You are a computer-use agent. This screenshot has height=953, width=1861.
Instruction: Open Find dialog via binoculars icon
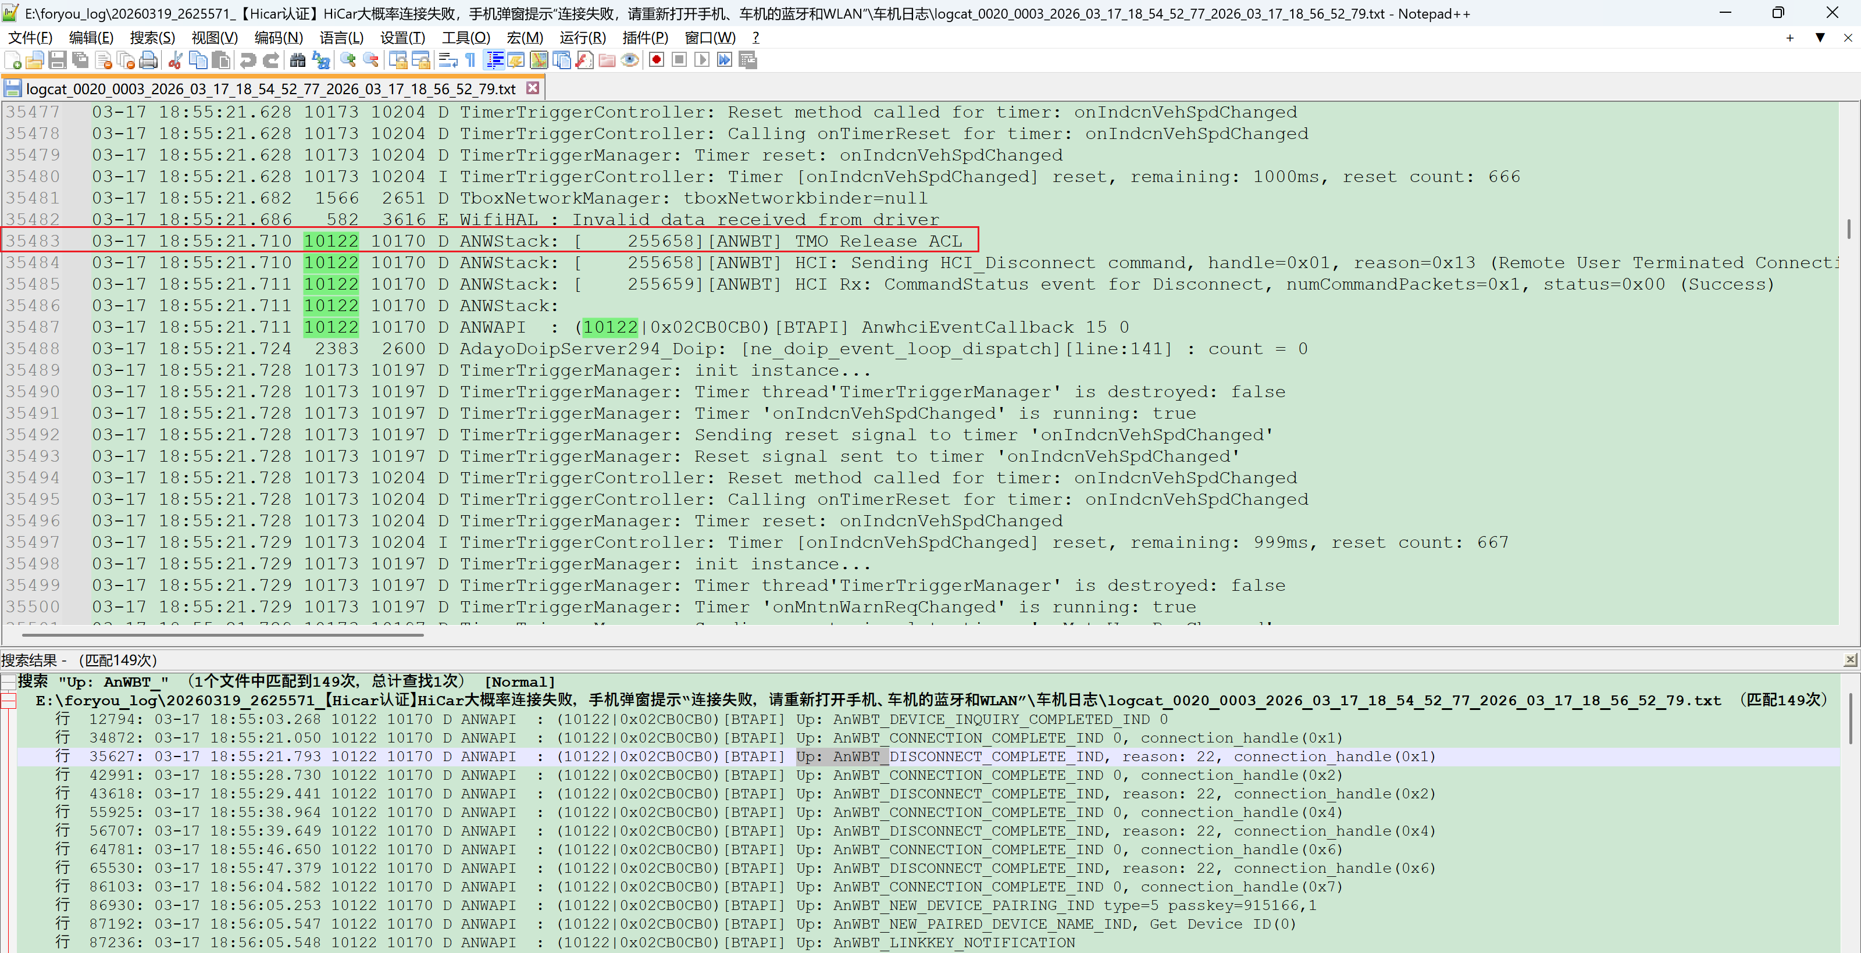pyautogui.click(x=297, y=60)
